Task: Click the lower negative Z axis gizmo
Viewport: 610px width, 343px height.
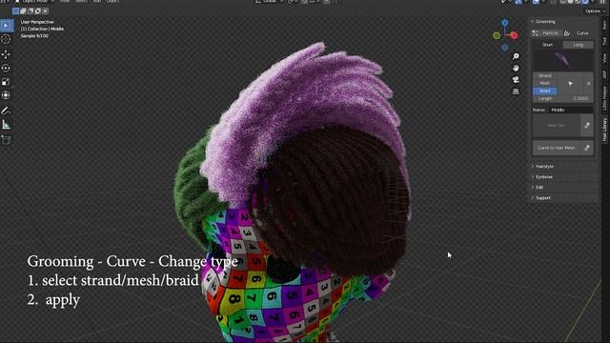Action: tap(505, 48)
